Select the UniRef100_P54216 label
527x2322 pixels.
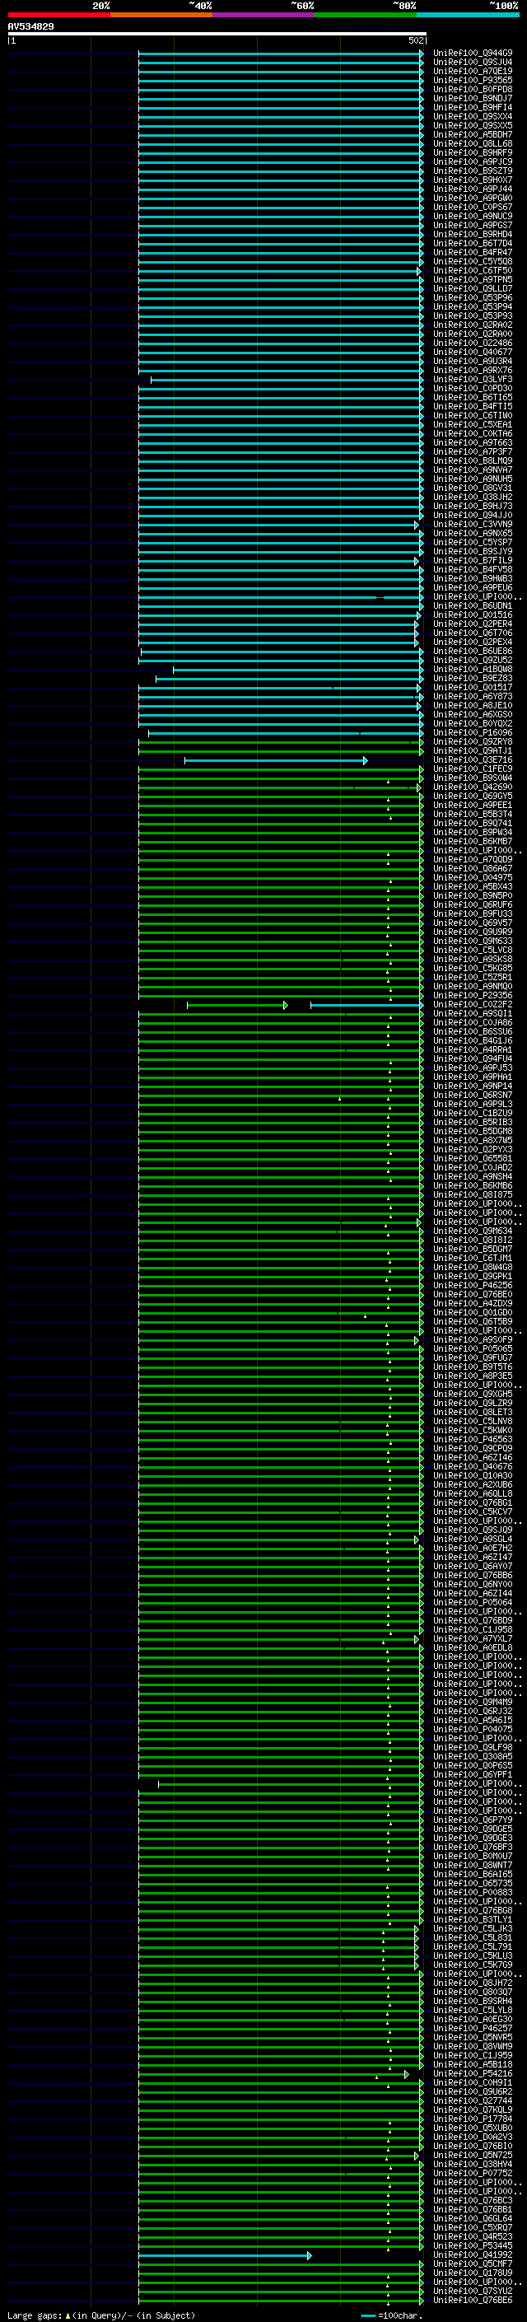473,2073
